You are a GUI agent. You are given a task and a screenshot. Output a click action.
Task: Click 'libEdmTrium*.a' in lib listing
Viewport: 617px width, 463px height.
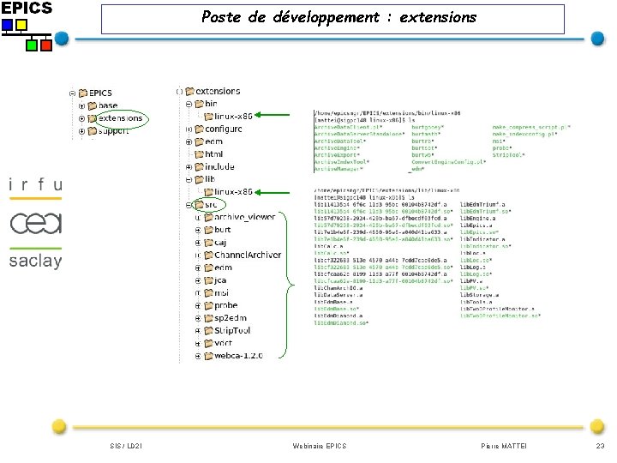482,205
